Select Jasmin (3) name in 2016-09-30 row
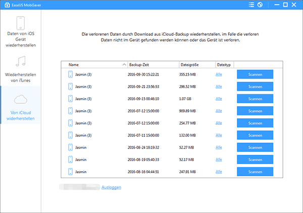 (83, 75)
